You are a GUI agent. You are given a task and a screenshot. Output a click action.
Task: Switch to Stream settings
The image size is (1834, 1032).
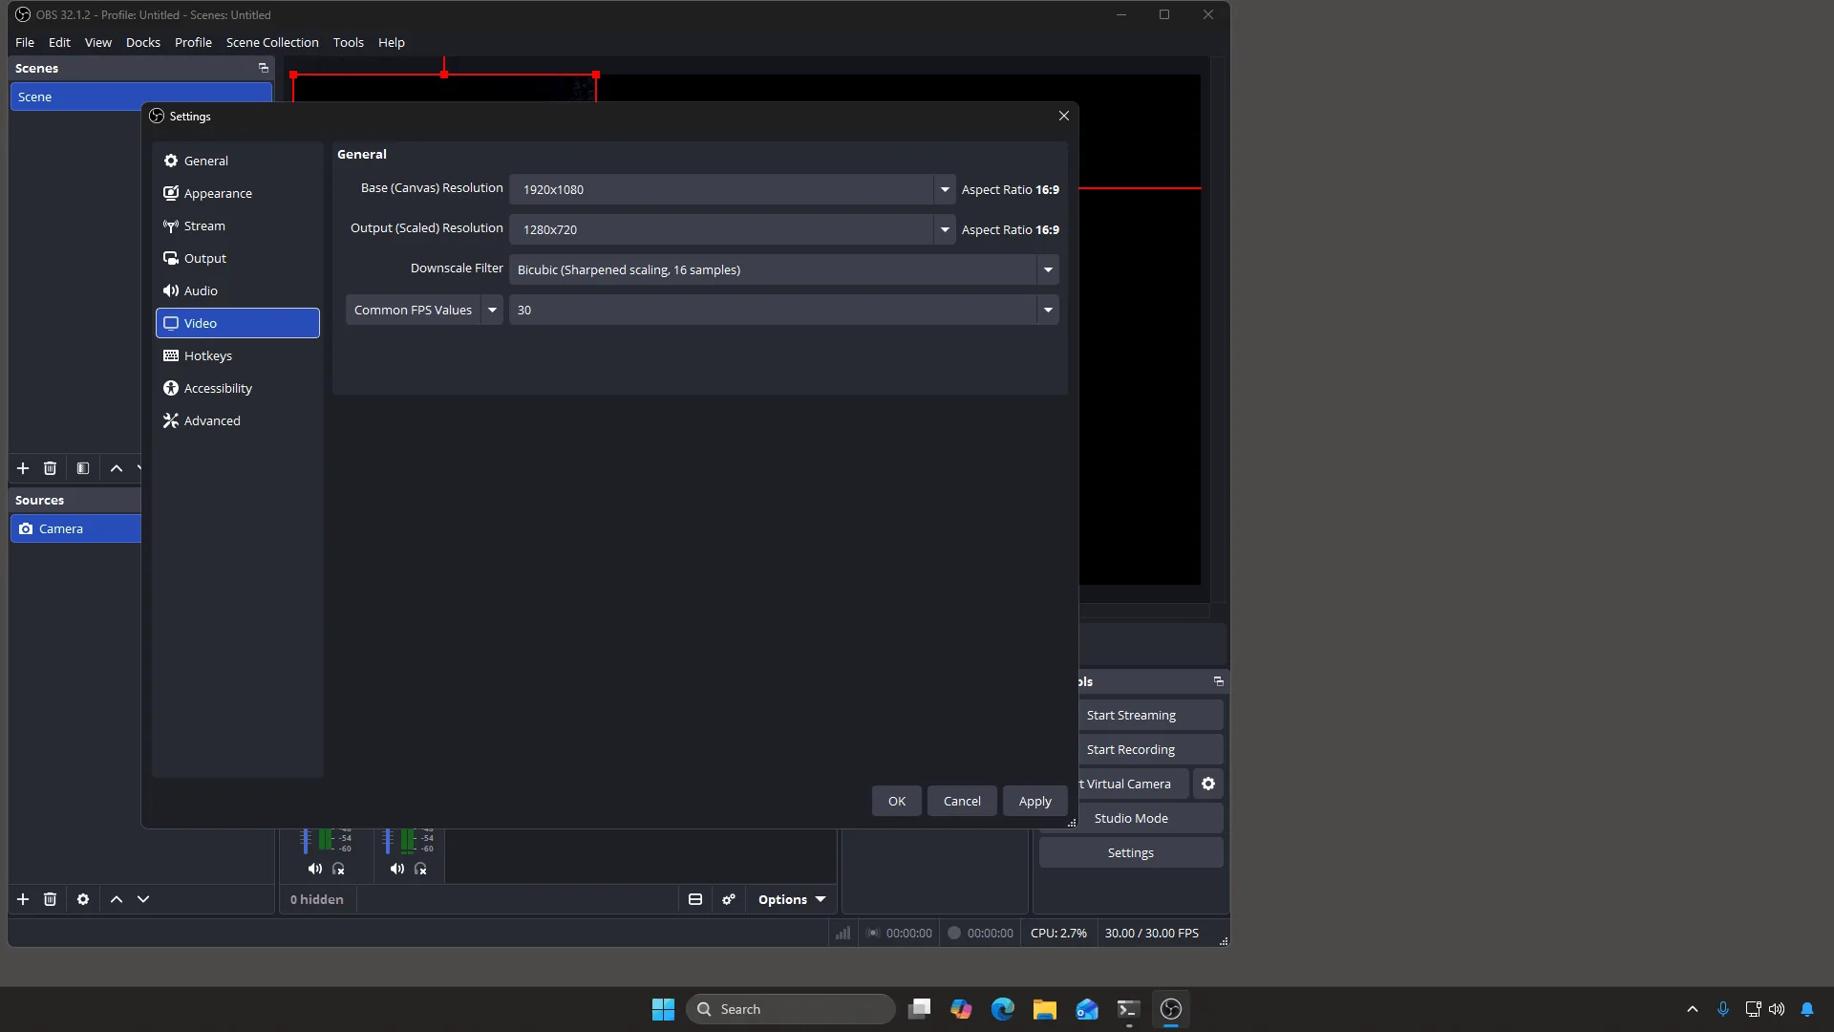pyautogui.click(x=237, y=226)
